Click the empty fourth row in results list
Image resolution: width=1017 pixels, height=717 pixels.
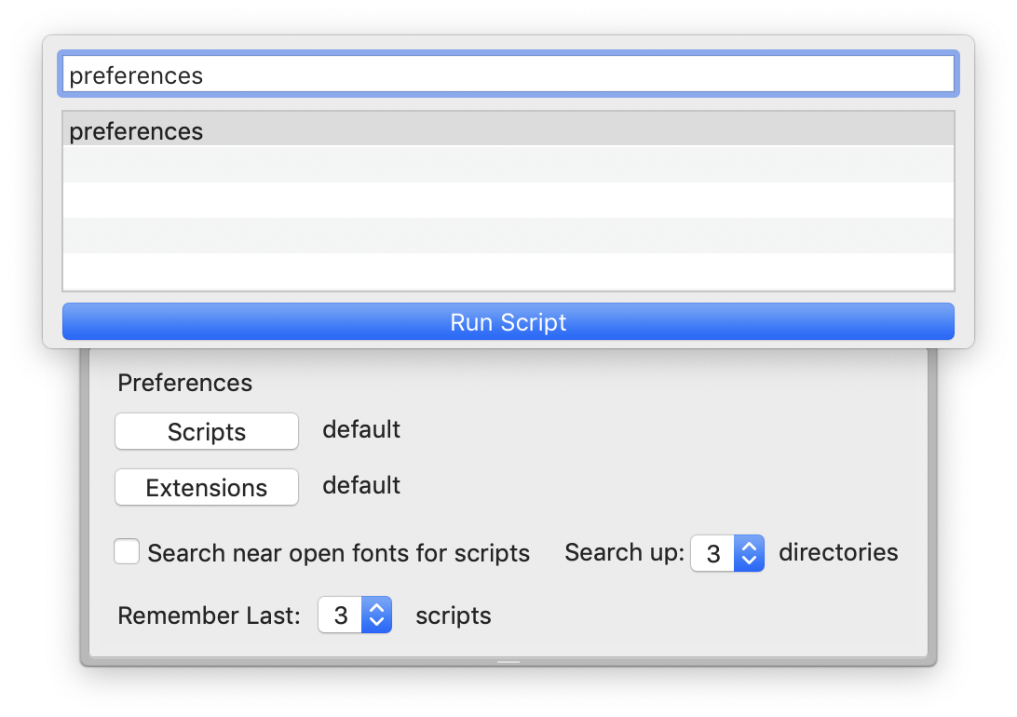pyautogui.click(x=508, y=236)
